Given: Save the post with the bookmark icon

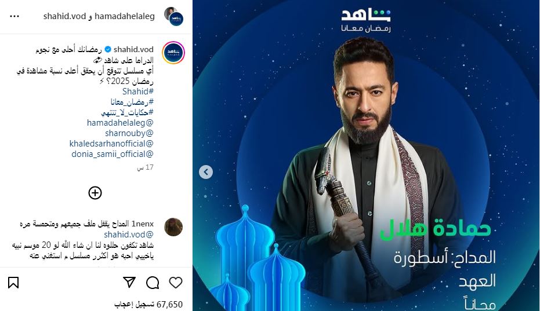Looking at the screenshot, I should click(x=13, y=283).
